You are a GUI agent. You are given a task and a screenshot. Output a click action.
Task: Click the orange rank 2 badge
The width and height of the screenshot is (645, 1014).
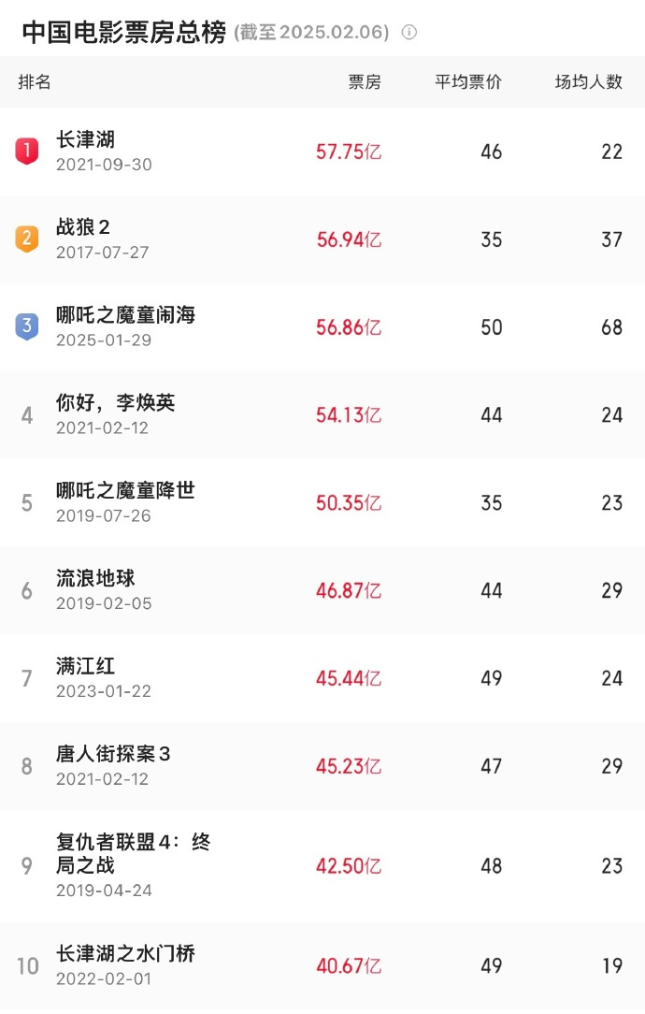click(26, 239)
